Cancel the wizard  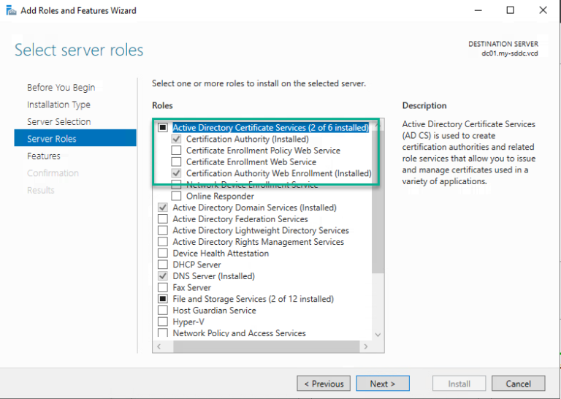click(x=519, y=384)
